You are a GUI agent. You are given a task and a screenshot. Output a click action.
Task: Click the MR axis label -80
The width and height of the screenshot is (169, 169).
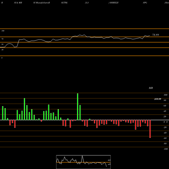165,144
